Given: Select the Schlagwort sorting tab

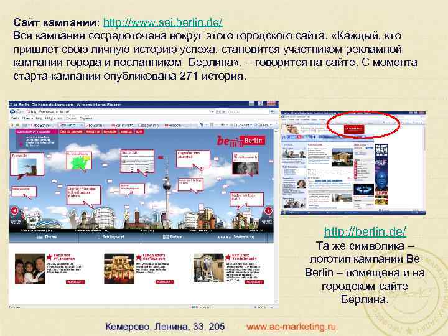Looking at the screenshot, I should (110, 237).
